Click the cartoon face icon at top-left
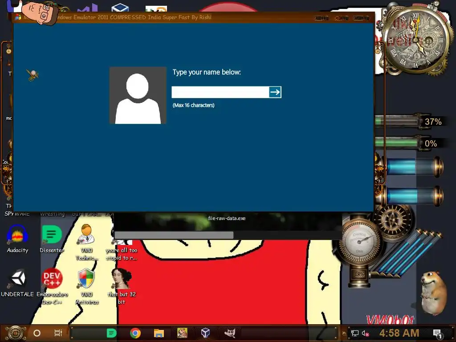 tap(40, 12)
